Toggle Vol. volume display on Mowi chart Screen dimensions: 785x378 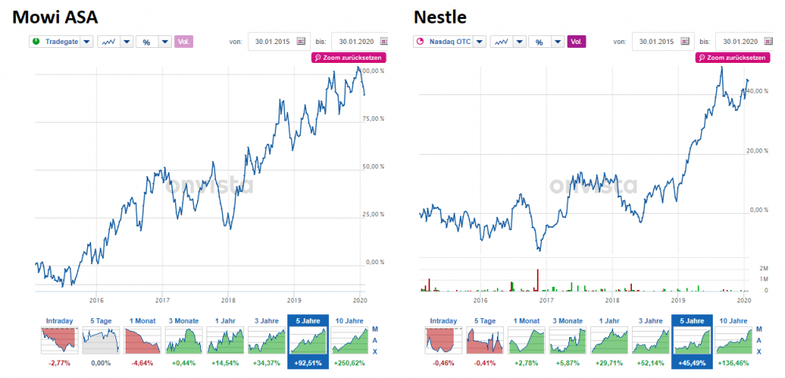pyautogui.click(x=184, y=42)
